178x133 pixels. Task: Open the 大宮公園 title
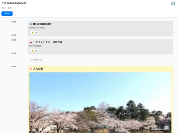38,69
